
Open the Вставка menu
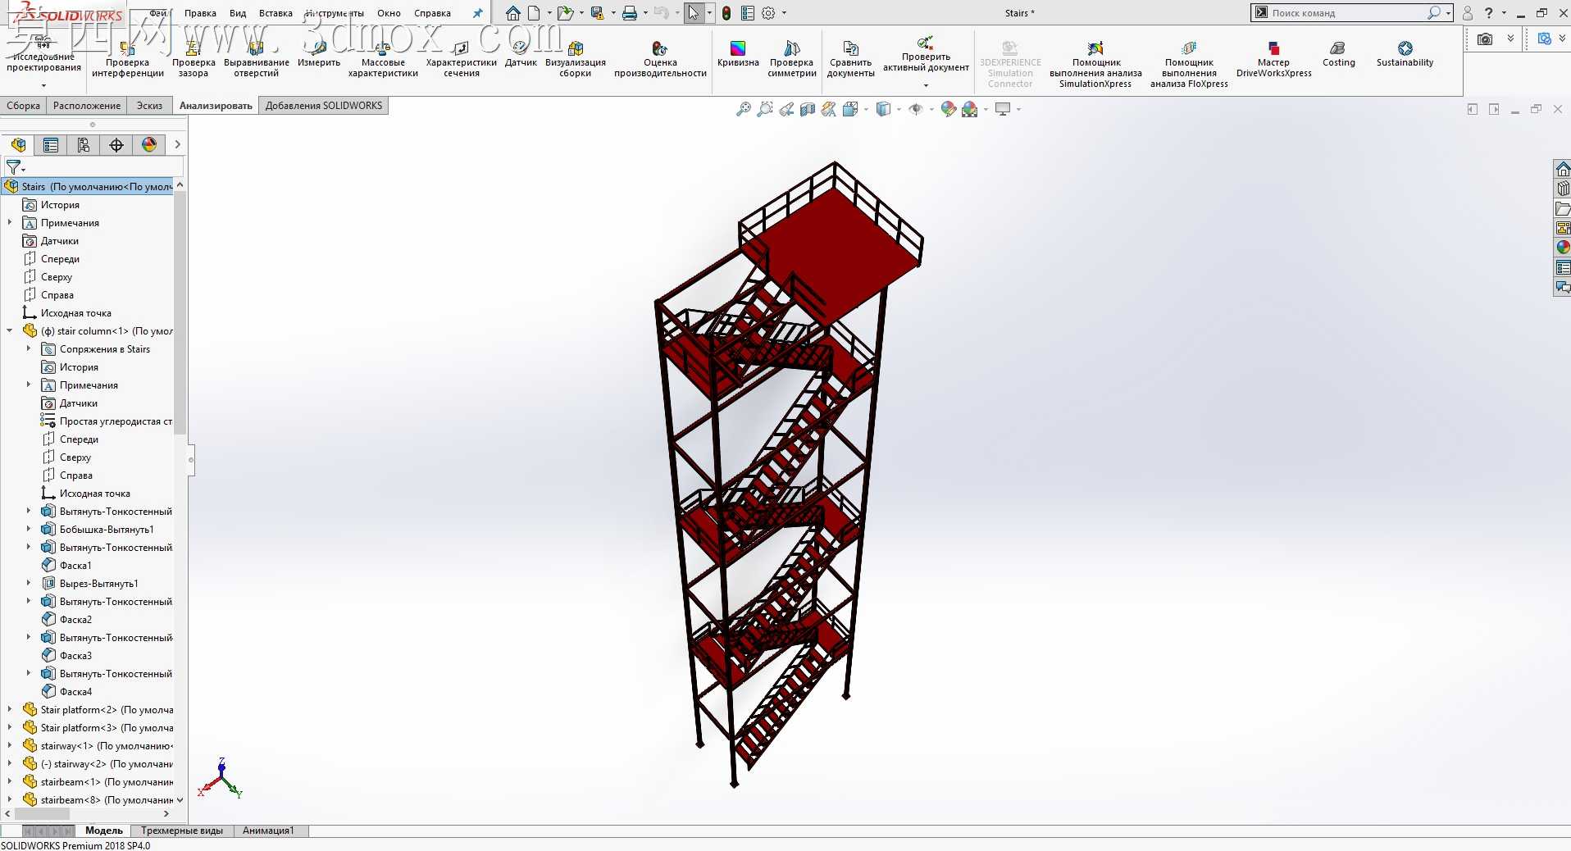[275, 13]
